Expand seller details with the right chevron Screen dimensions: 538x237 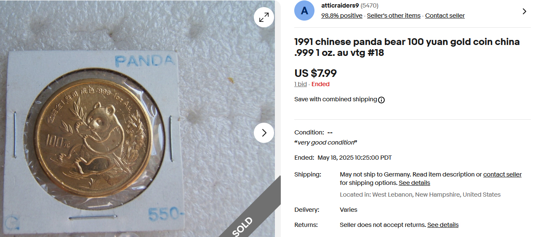pos(524,11)
